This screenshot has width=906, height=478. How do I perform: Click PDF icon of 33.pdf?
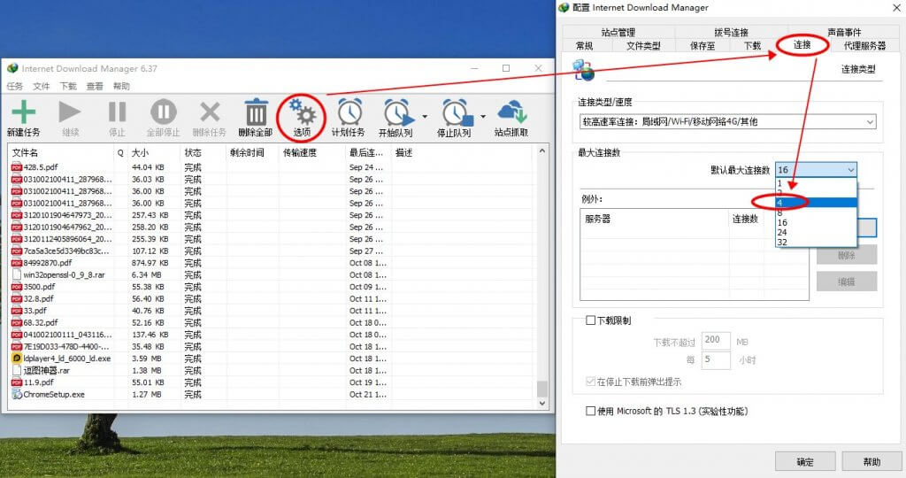[17, 311]
